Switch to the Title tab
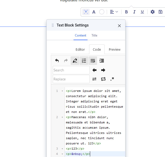Viewport: 165px width, 157px height. (94, 35)
